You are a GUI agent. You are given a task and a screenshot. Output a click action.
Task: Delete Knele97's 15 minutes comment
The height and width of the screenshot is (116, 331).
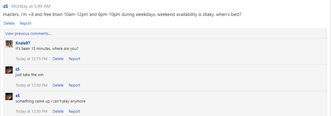point(58,59)
